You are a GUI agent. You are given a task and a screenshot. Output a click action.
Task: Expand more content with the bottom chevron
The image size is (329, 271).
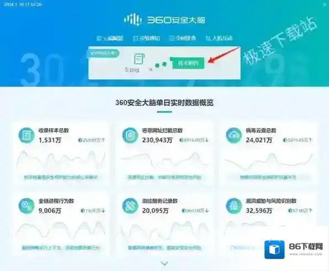click(164, 263)
